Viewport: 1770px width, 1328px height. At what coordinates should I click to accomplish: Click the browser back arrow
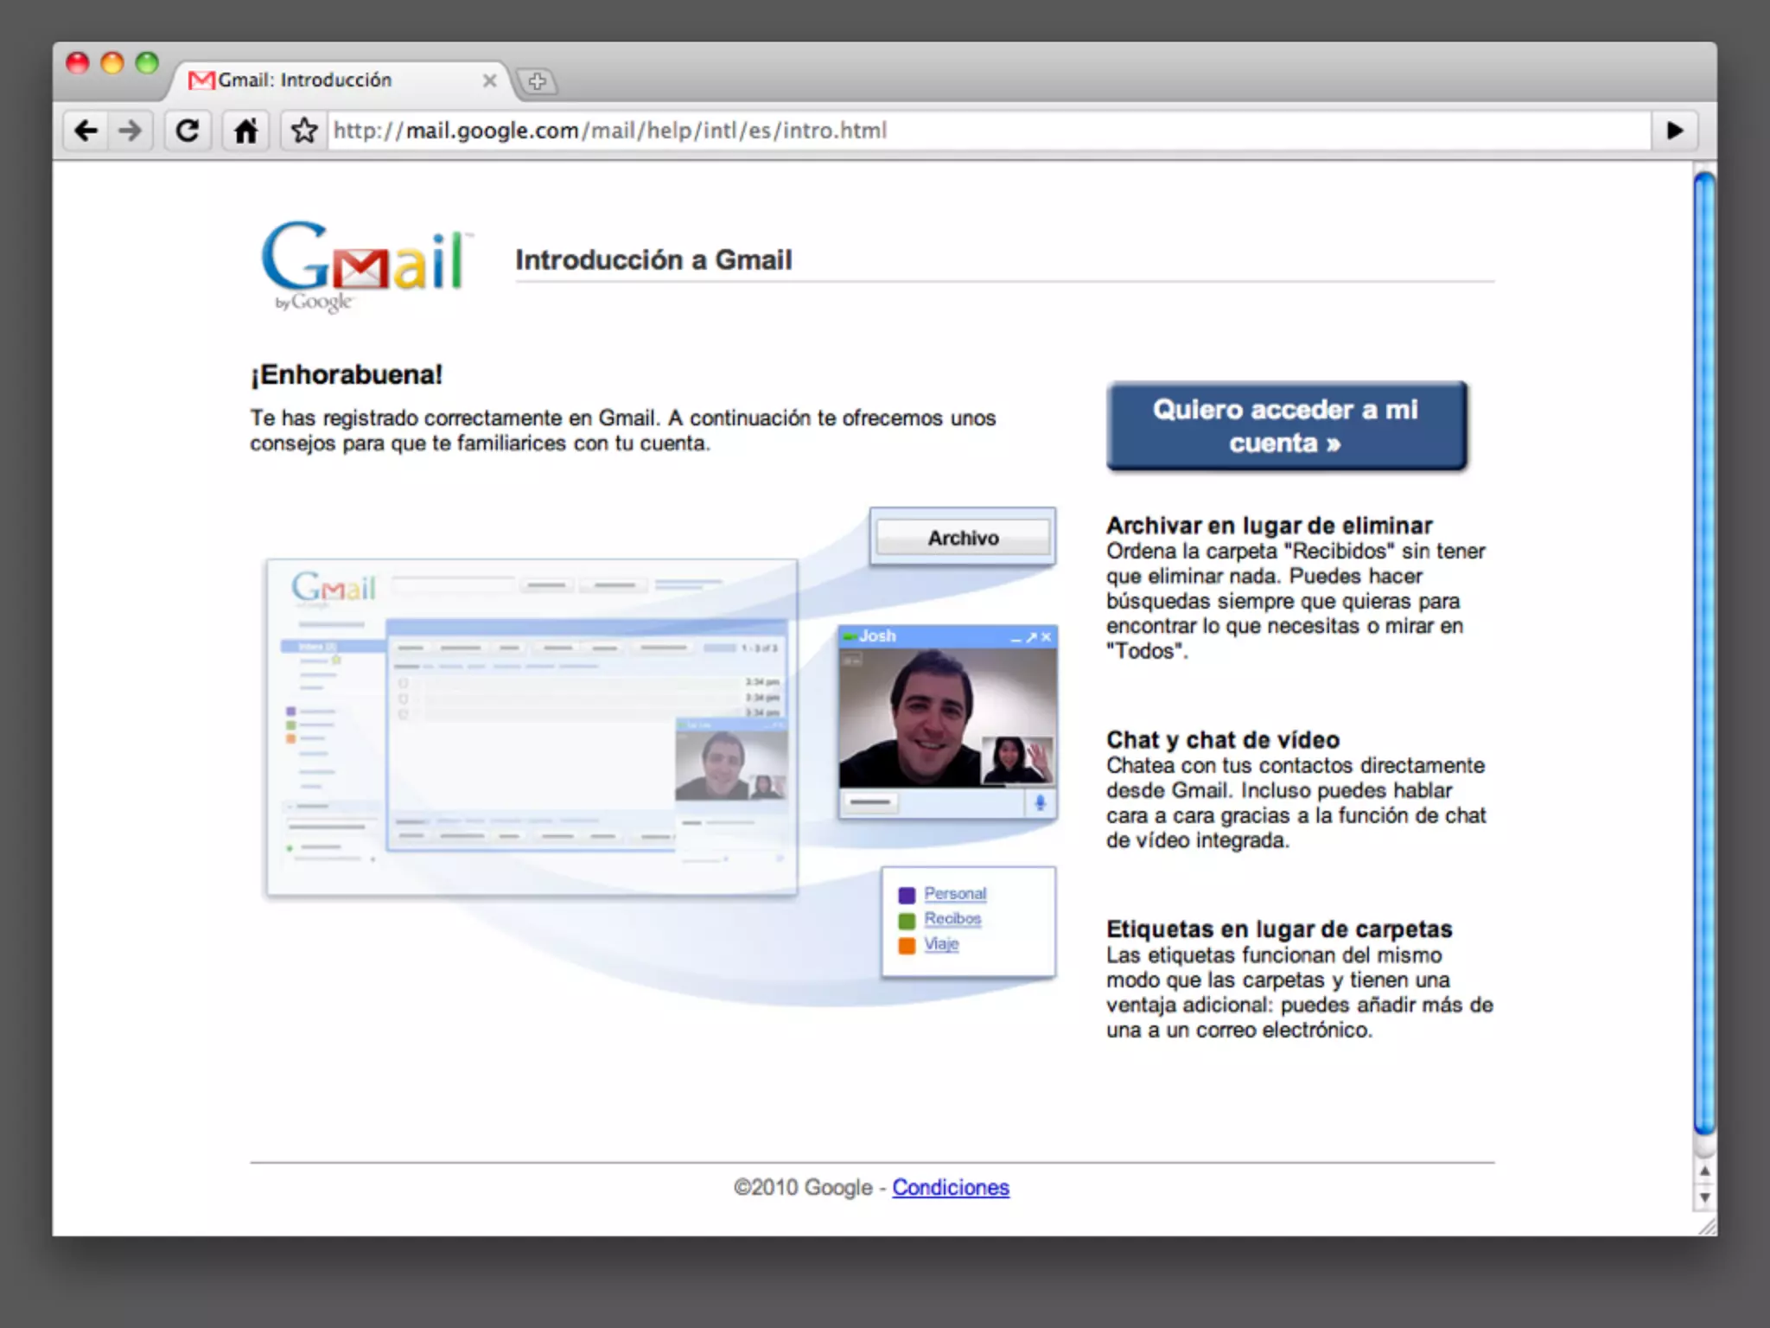pos(86,131)
